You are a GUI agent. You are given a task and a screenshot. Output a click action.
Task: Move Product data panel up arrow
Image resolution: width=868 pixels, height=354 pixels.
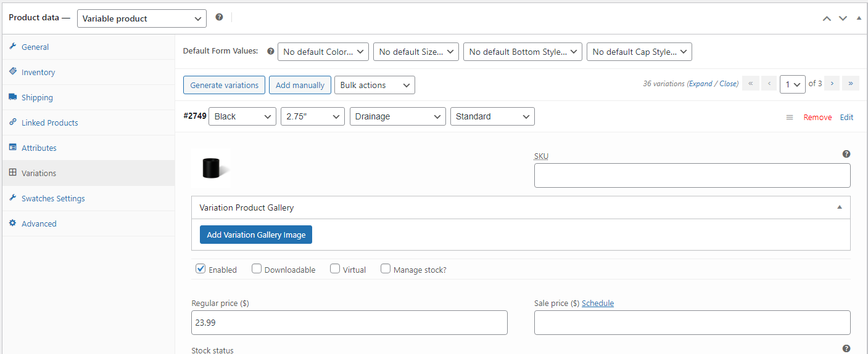[x=827, y=18]
